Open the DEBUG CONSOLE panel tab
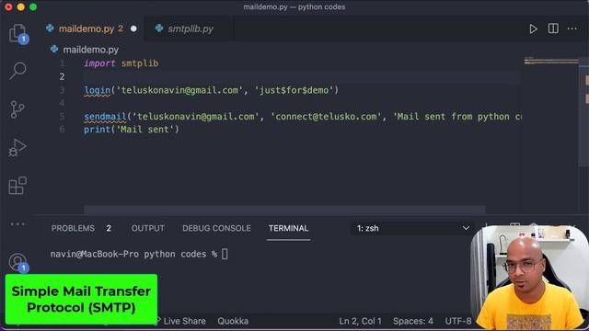Screen dimensions: 589x331 [x=216, y=228]
